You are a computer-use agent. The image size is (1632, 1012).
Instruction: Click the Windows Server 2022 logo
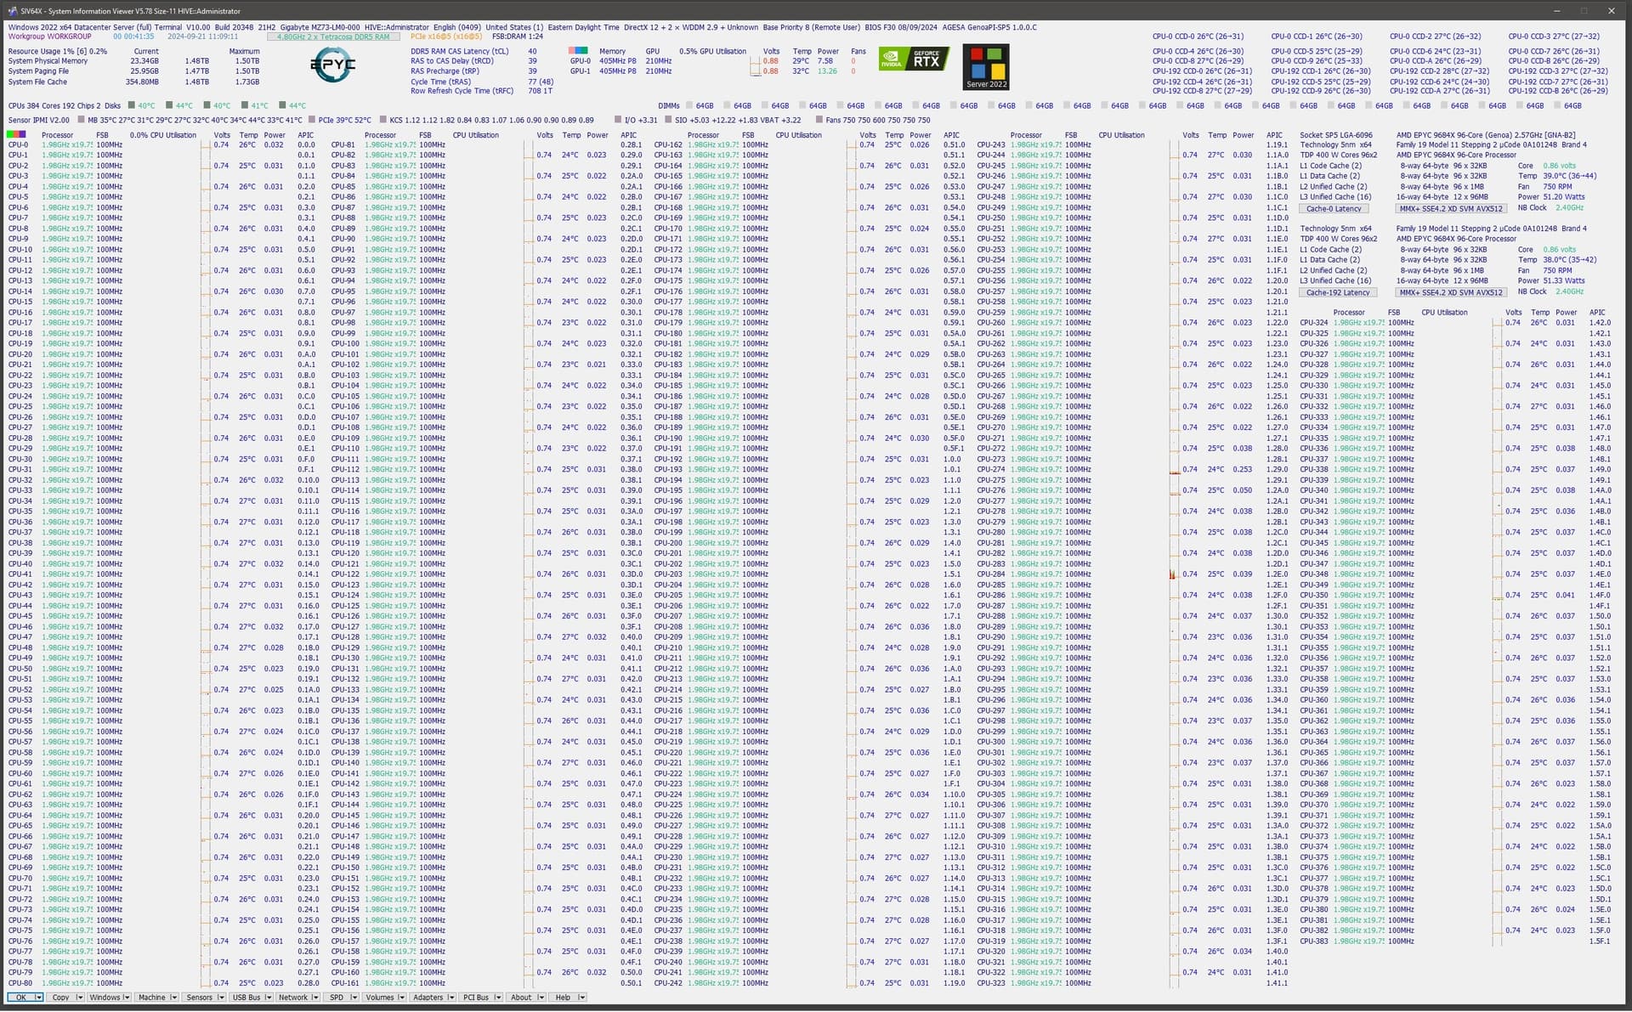click(986, 67)
